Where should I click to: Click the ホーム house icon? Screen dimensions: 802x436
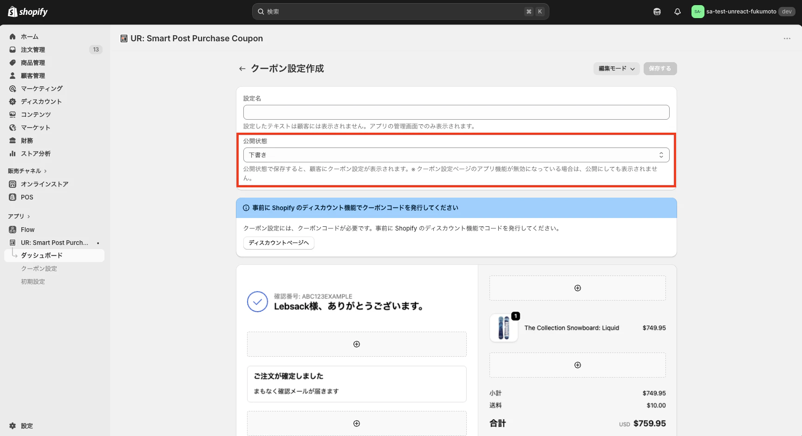pos(13,37)
